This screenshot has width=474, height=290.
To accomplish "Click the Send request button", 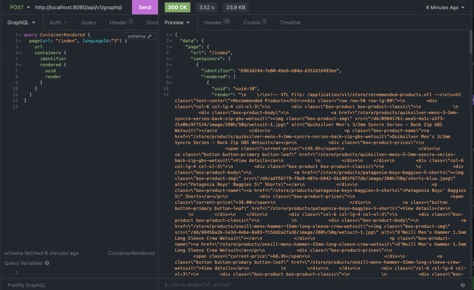I will coord(145,7).
